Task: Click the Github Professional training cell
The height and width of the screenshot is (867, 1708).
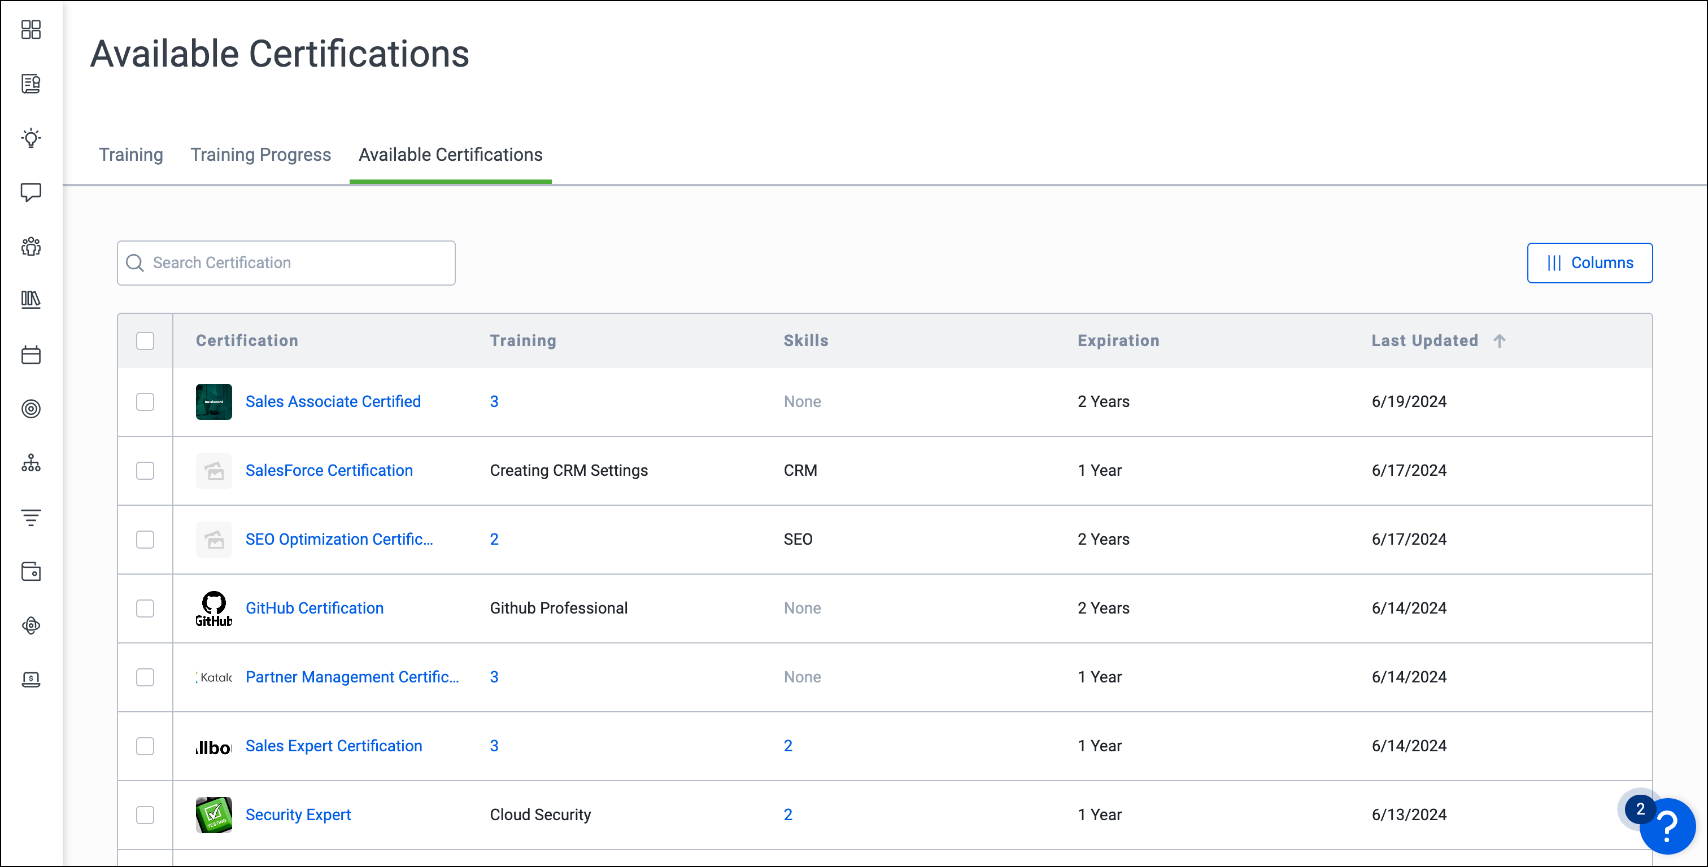Action: pyautogui.click(x=558, y=608)
